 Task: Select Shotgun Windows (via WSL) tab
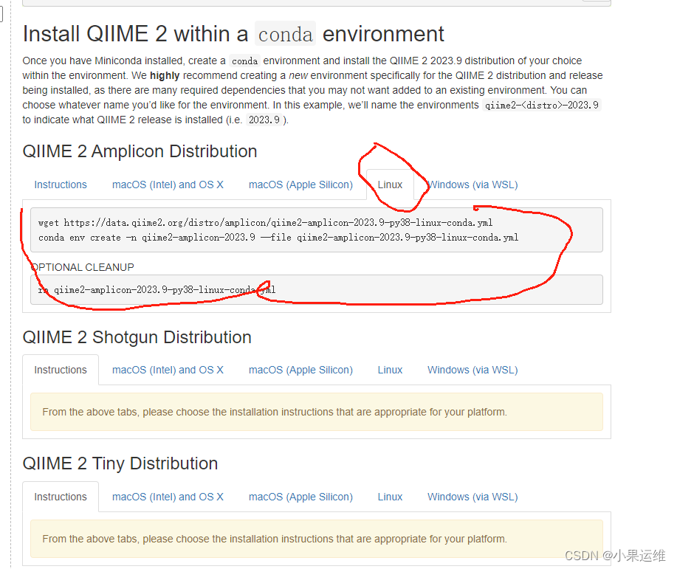pos(472,370)
